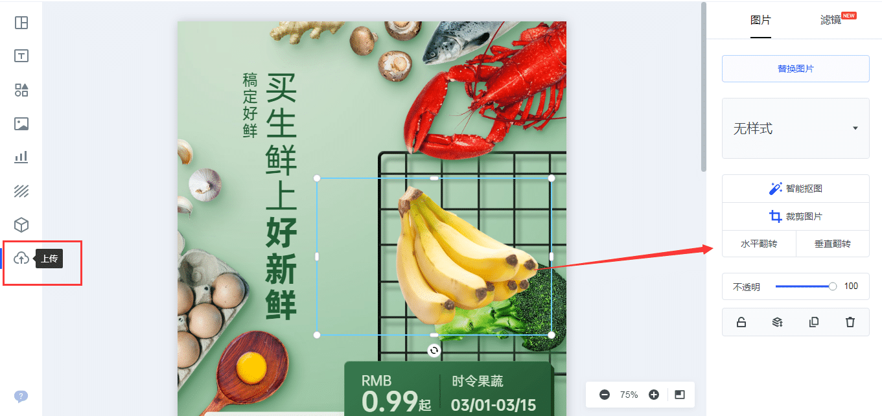The height and width of the screenshot is (416, 882).
Task: Click the layer order icon
Action: pos(778,322)
